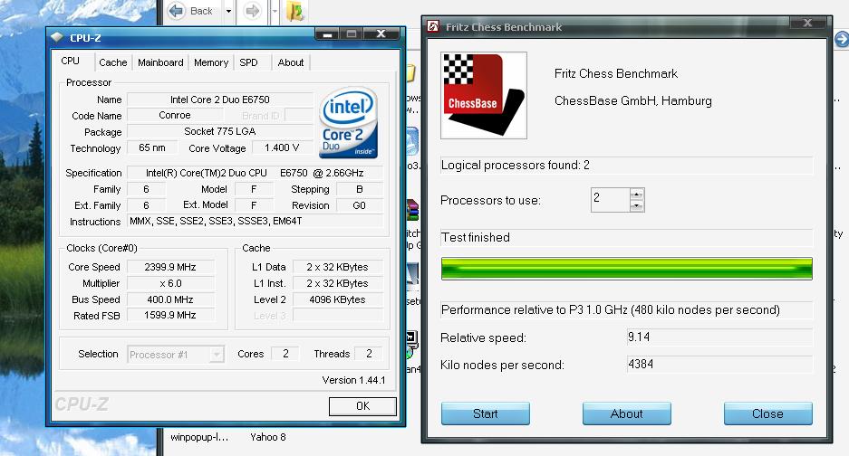
Task: Click the Processors to use input field
Action: click(611, 200)
